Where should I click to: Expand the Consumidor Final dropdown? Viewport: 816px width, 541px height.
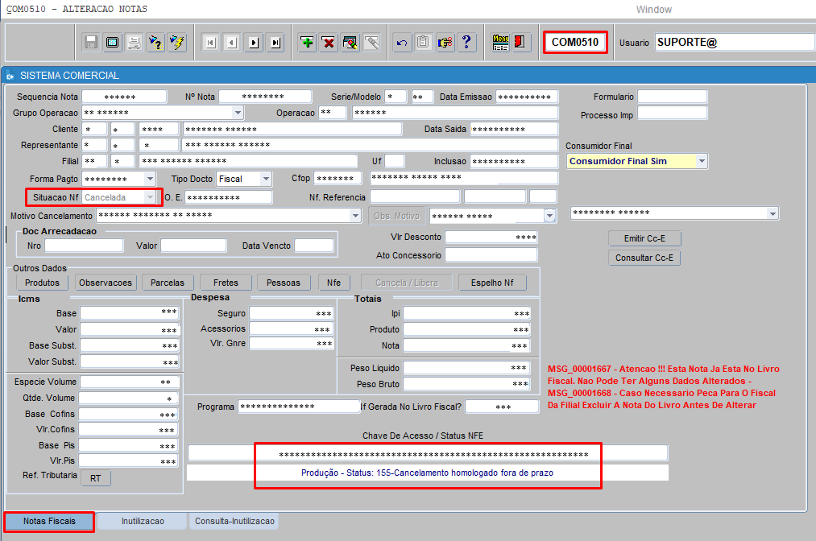[x=702, y=161]
